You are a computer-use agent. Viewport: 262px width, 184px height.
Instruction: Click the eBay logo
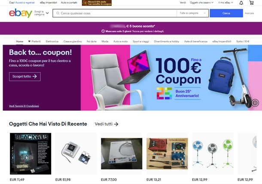click(21, 13)
